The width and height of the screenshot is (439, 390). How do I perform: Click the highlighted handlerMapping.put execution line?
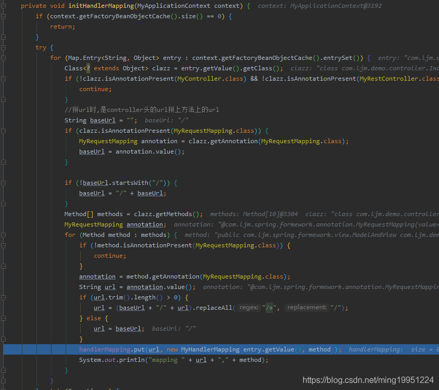208,349
